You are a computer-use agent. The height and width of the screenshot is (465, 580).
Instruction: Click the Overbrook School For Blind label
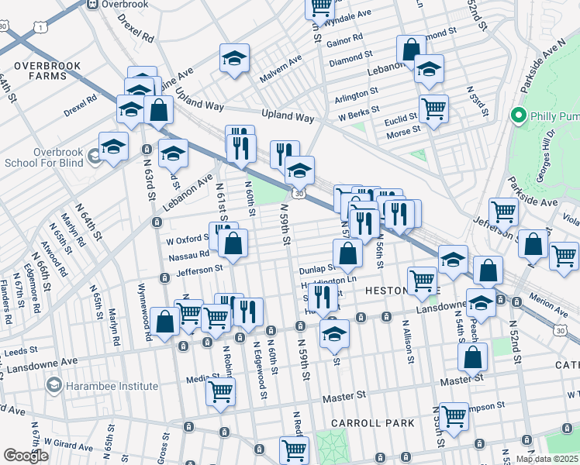pos(43,157)
